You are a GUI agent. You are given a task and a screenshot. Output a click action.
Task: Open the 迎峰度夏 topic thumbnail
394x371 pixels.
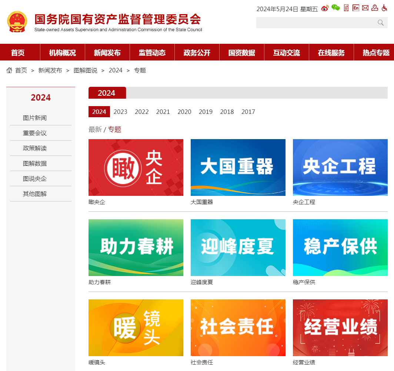pyautogui.click(x=238, y=247)
